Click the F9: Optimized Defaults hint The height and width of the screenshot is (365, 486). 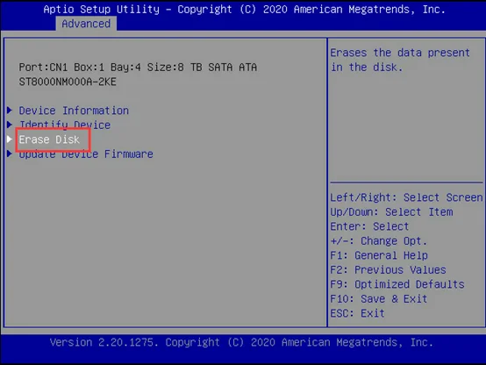coord(397,284)
